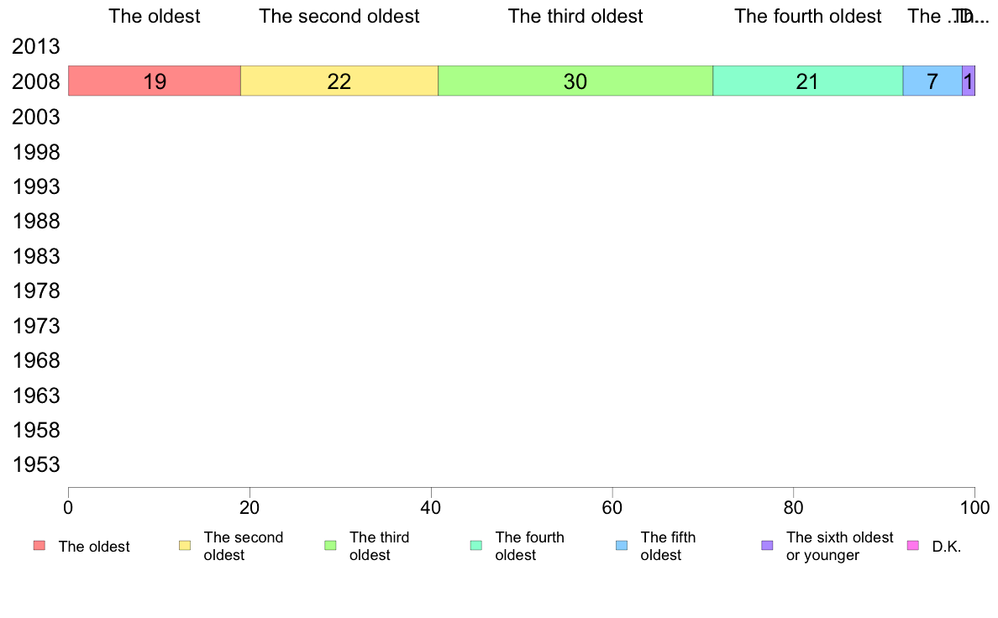
Task: Select the blue bar segment labeled 7
Action: click(932, 81)
